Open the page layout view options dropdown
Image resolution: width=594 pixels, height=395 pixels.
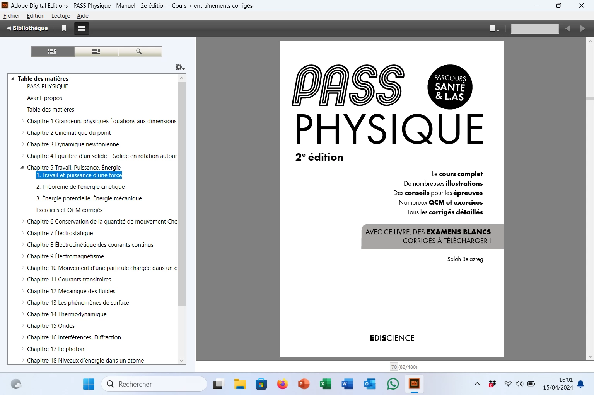click(x=494, y=29)
